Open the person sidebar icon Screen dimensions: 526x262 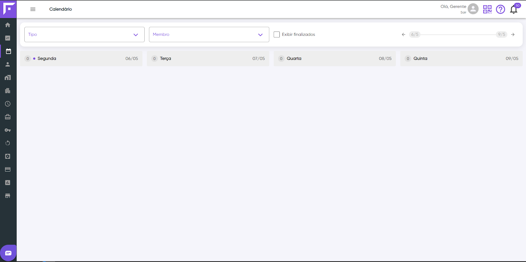[8, 64]
